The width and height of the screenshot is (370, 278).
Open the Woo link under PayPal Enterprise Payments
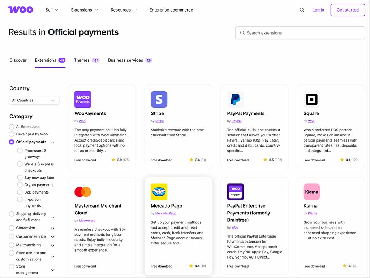point(235,227)
